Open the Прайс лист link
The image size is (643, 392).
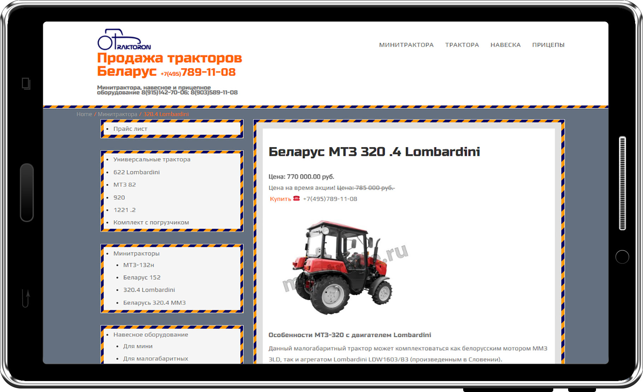(130, 129)
